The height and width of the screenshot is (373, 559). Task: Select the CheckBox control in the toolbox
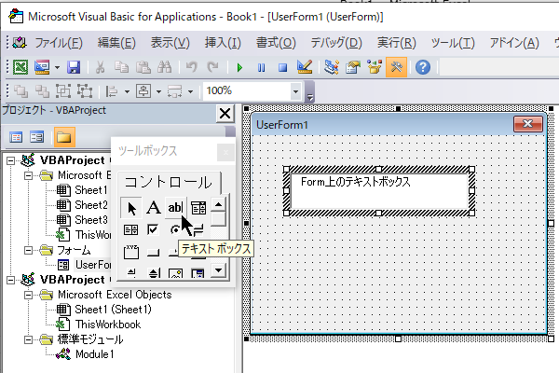pos(153,228)
